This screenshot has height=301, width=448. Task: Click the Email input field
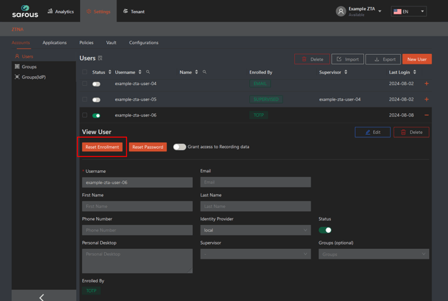(255, 183)
